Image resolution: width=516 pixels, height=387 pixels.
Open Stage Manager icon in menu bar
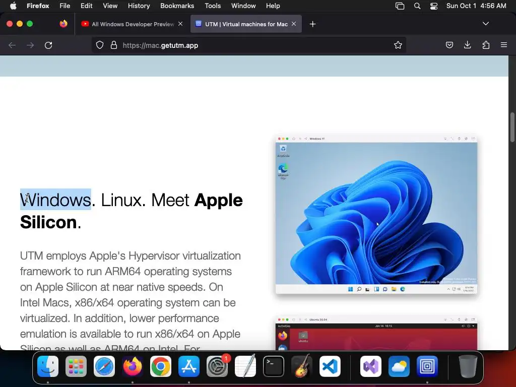pos(400,6)
